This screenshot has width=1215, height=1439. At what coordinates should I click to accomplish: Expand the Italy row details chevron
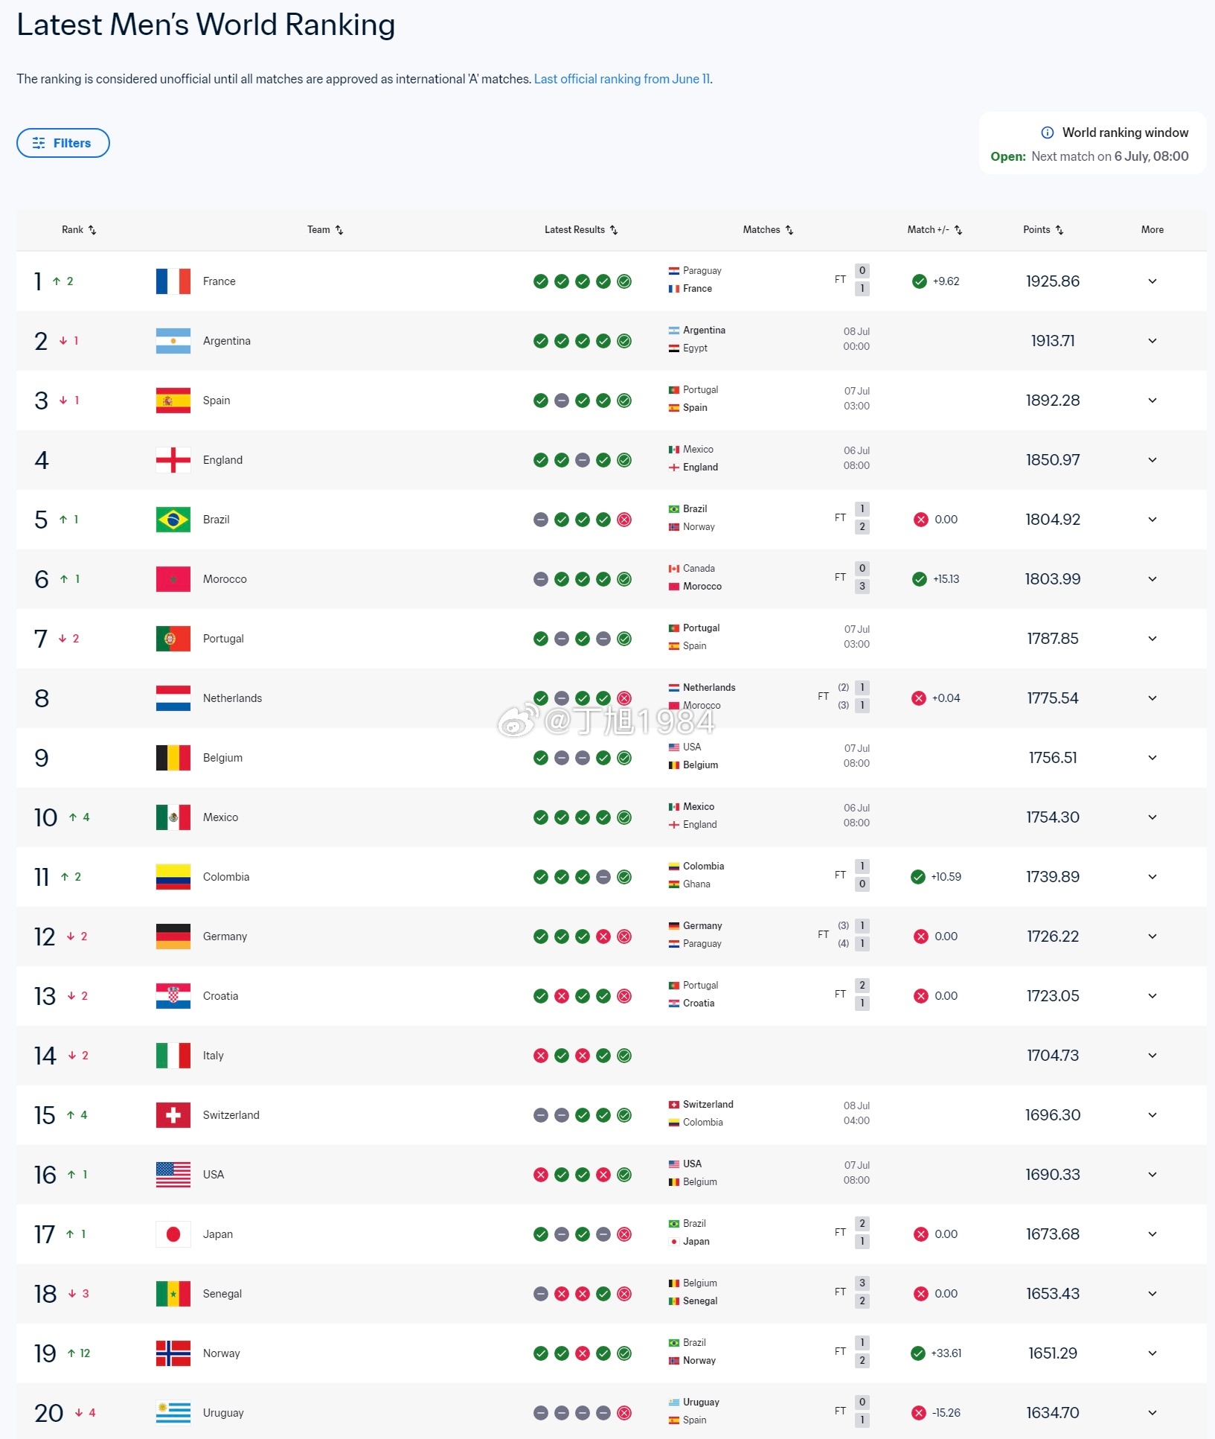tap(1152, 1056)
